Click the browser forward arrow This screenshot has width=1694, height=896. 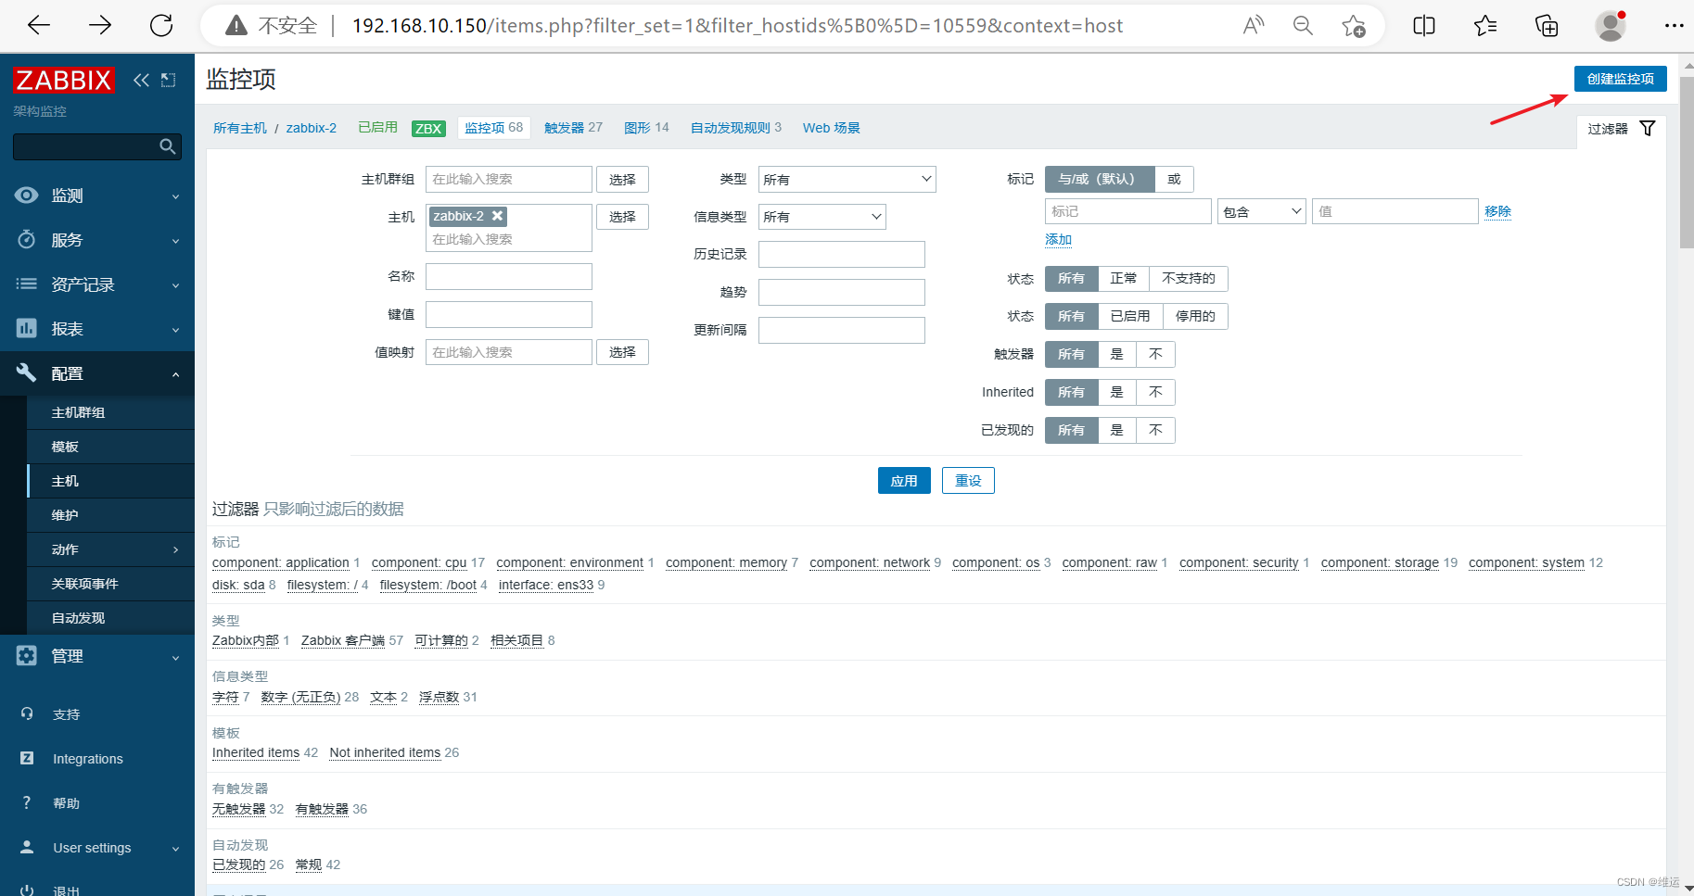[x=100, y=25]
